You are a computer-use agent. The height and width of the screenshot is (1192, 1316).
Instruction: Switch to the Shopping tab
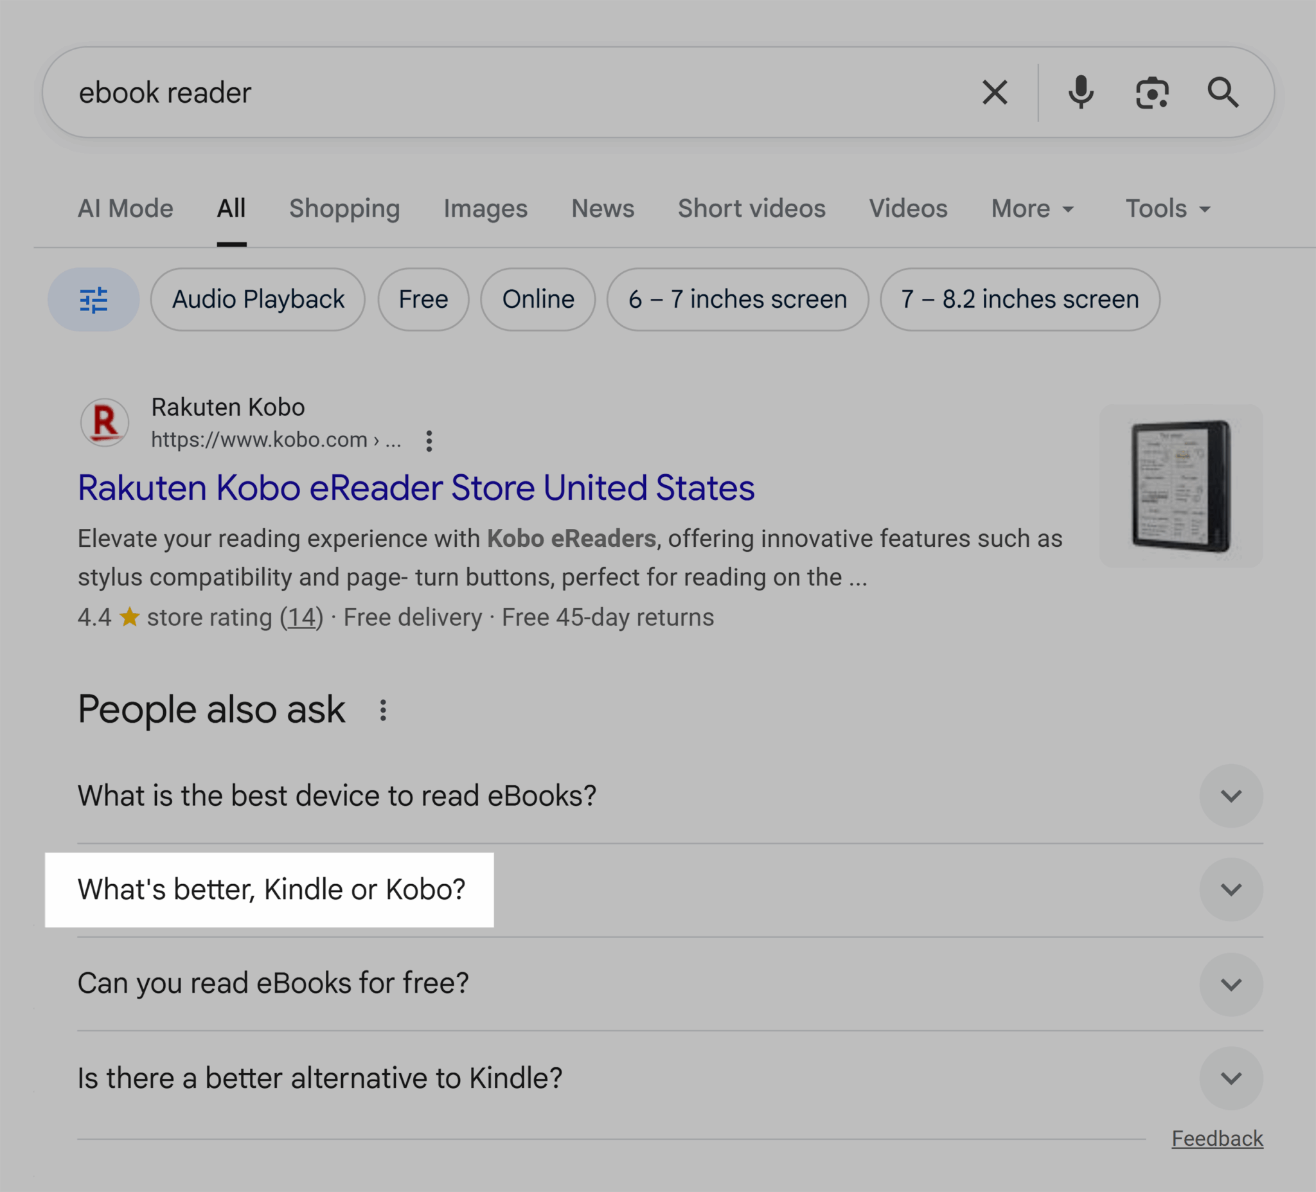[x=344, y=209]
